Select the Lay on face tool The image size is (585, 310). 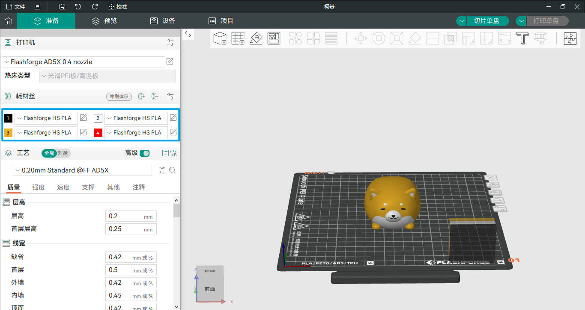[x=415, y=38]
